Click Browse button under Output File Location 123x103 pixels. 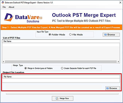113,88
